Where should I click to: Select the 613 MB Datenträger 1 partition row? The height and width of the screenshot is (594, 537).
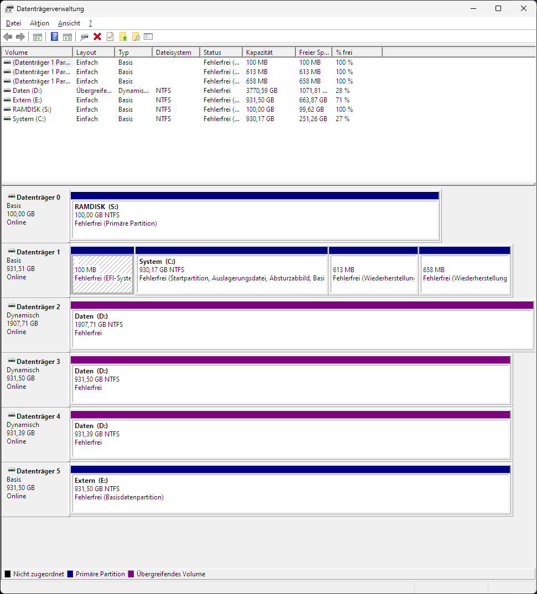point(192,71)
